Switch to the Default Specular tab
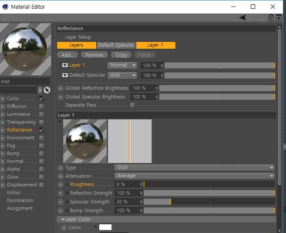The image size is (286, 233). tap(116, 45)
